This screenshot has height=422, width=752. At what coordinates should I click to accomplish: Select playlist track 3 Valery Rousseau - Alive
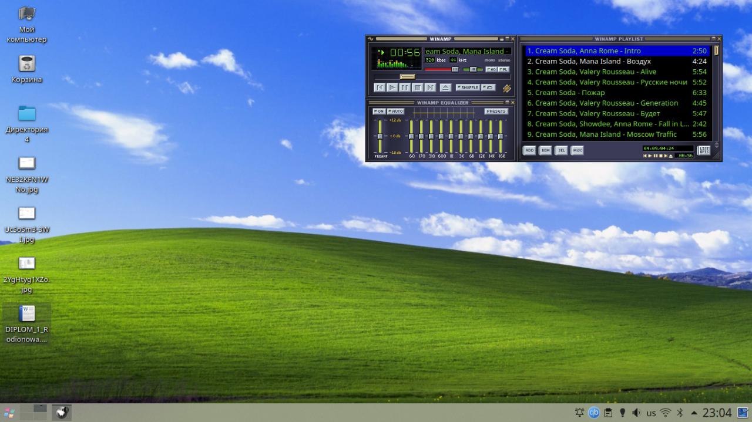coord(617,72)
